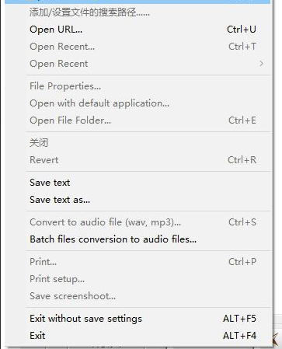
Task: Open Batch files conversion to audio files...
Action: coord(138,239)
